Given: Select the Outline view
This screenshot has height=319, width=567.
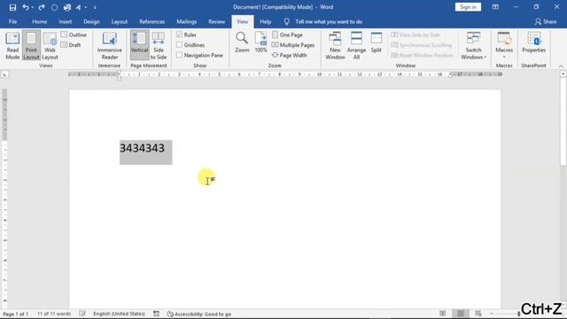Looking at the screenshot, I should pos(74,35).
